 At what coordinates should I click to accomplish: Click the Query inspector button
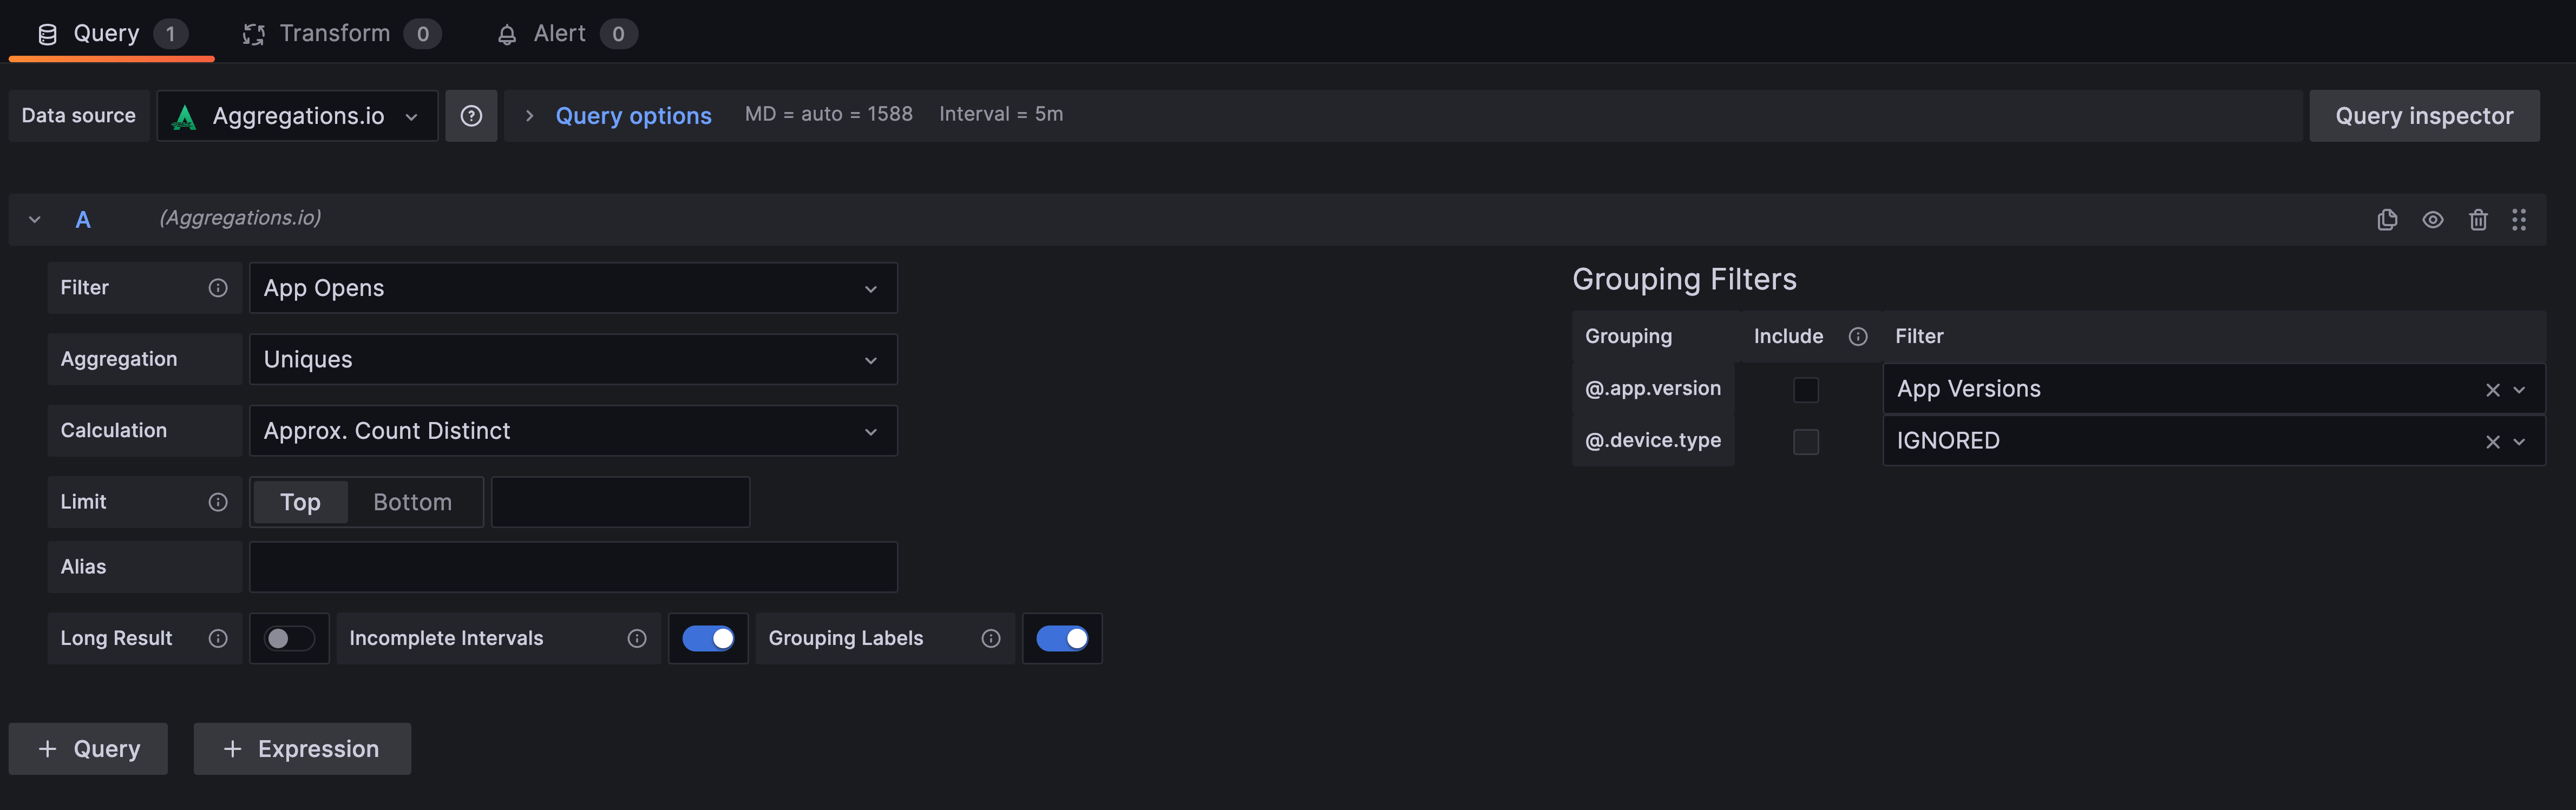tap(2423, 116)
